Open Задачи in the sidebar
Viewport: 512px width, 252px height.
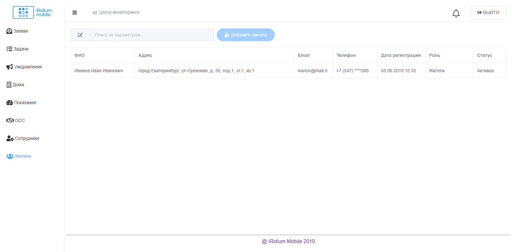18,49
